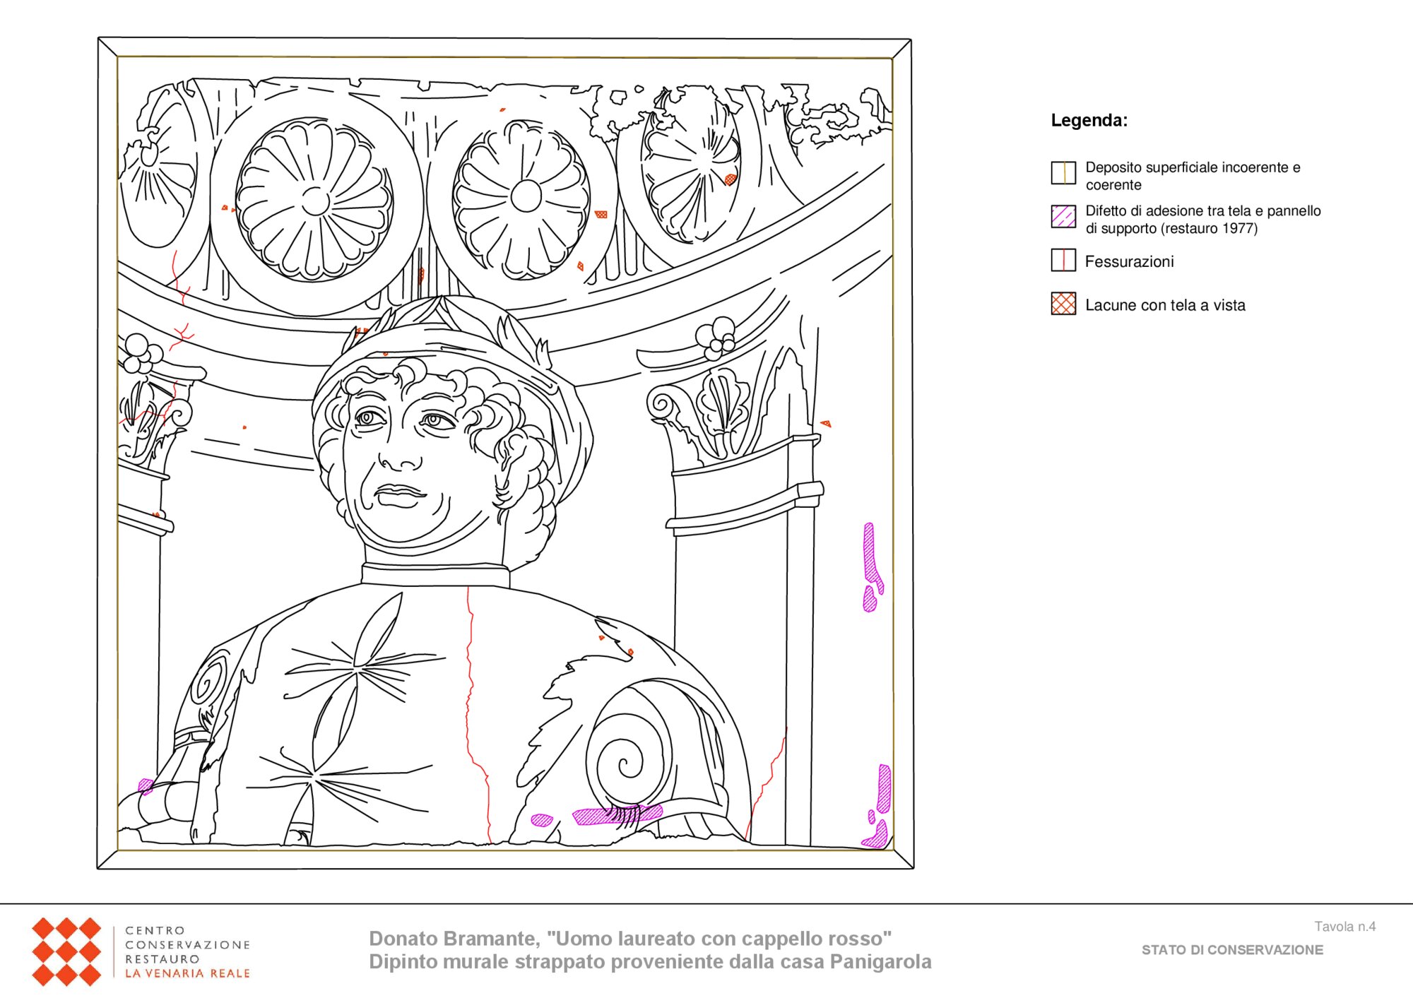1413x998 pixels.
Task: Click the subtitle 'Dipinto murale strappato proveniente dalla casa Panigarola'
Action: 650,961
